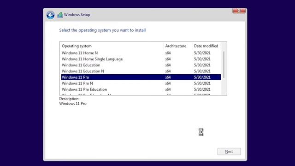Click the Date modified column header
This screenshot has height=166, width=295.
pos(206,46)
